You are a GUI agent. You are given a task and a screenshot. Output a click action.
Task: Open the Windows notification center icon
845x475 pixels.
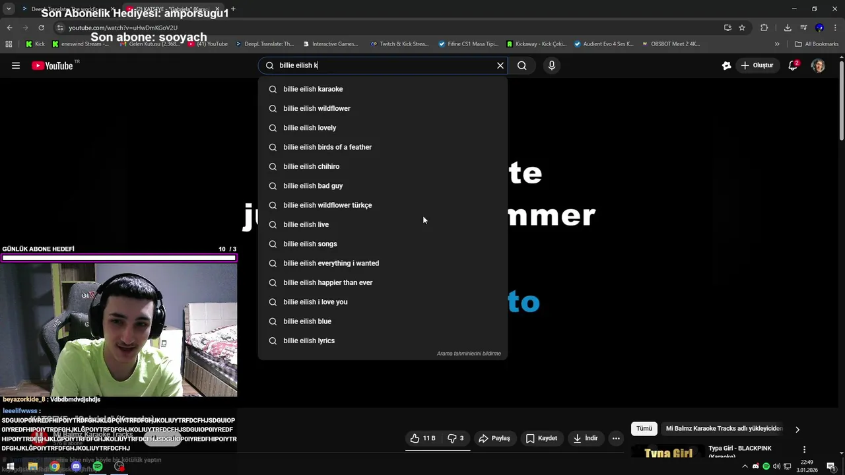point(830,466)
